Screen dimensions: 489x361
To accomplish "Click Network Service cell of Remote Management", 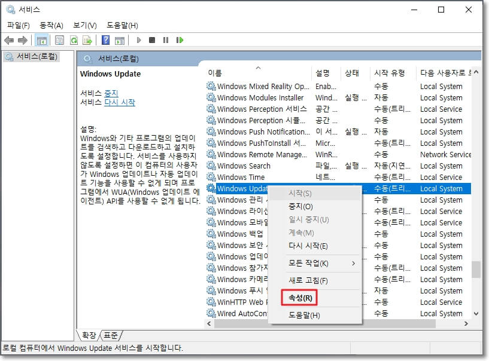I will coord(445,154).
